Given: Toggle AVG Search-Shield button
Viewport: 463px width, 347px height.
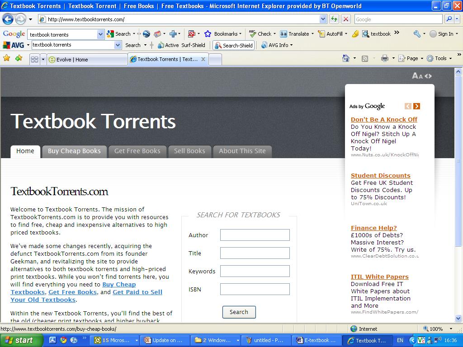Looking at the screenshot, I should coord(234,46).
